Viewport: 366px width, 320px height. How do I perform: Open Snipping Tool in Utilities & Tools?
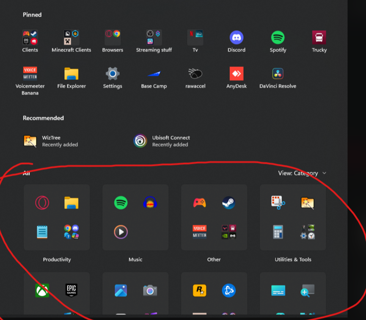278,202
